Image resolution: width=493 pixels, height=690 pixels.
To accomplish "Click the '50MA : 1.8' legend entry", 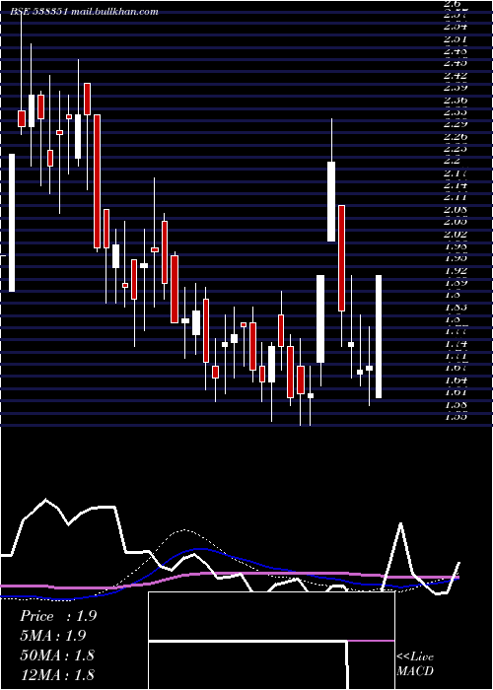I will click(57, 655).
